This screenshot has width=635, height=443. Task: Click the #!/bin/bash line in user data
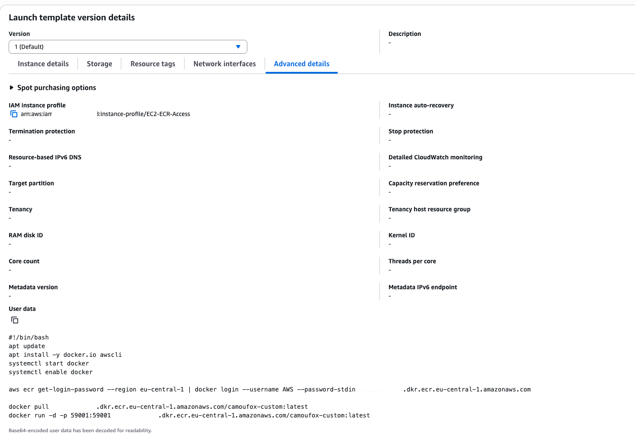pyautogui.click(x=29, y=337)
